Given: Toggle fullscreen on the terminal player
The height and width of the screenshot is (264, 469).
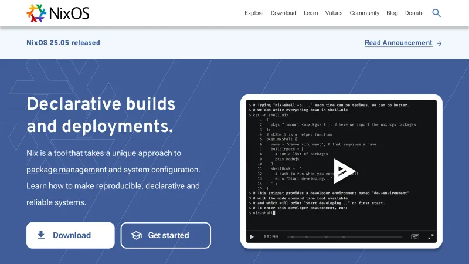Looking at the screenshot, I should click(431, 237).
